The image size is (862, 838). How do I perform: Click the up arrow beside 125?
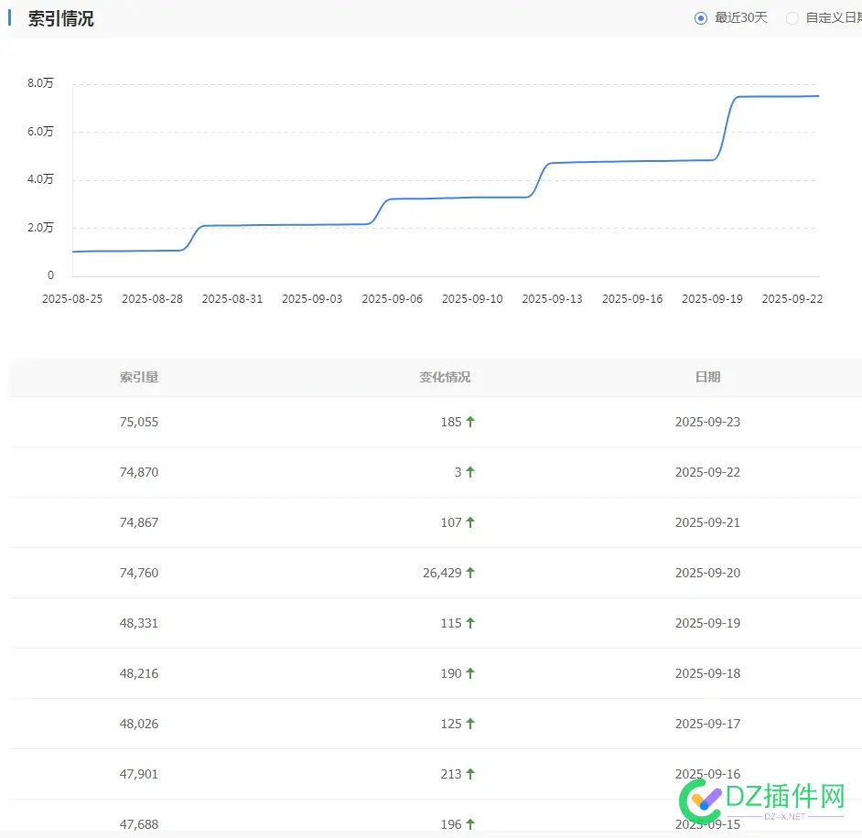tap(470, 724)
